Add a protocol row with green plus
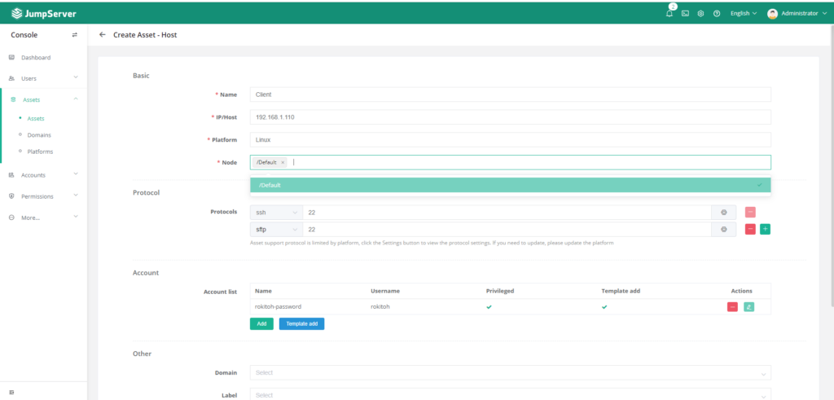 (765, 230)
